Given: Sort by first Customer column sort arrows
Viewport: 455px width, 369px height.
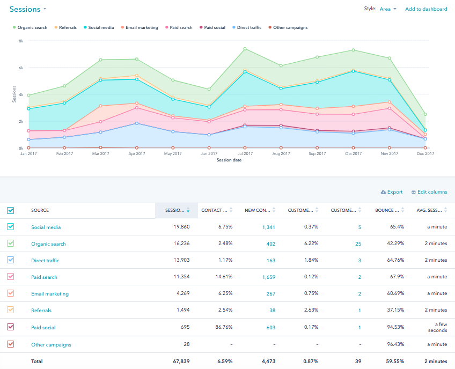Looking at the screenshot, I should 317,210.
